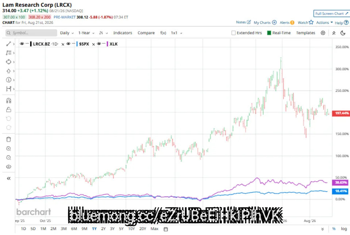Toggle the Real-Time checkbox

(x=269, y=33)
